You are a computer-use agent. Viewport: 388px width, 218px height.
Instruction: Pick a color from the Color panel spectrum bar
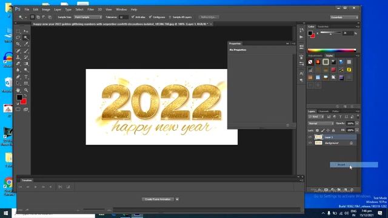(332, 50)
